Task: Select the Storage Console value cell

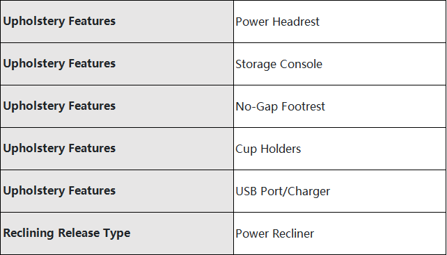Action: click(x=340, y=64)
